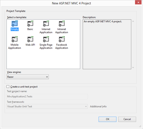The width and height of the screenshot is (143, 129).
Task: Click the description scrollbar up arrow
Action: click(x=133, y=21)
